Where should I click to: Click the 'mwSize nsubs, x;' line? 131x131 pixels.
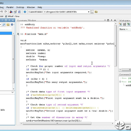38,50
